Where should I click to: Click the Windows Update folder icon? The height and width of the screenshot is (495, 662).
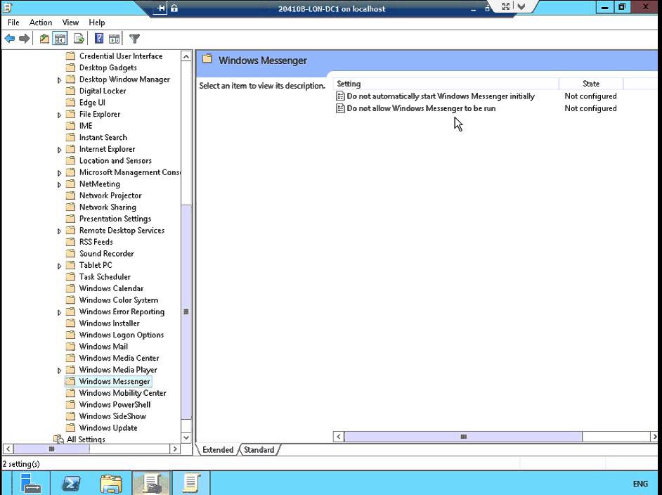70,427
